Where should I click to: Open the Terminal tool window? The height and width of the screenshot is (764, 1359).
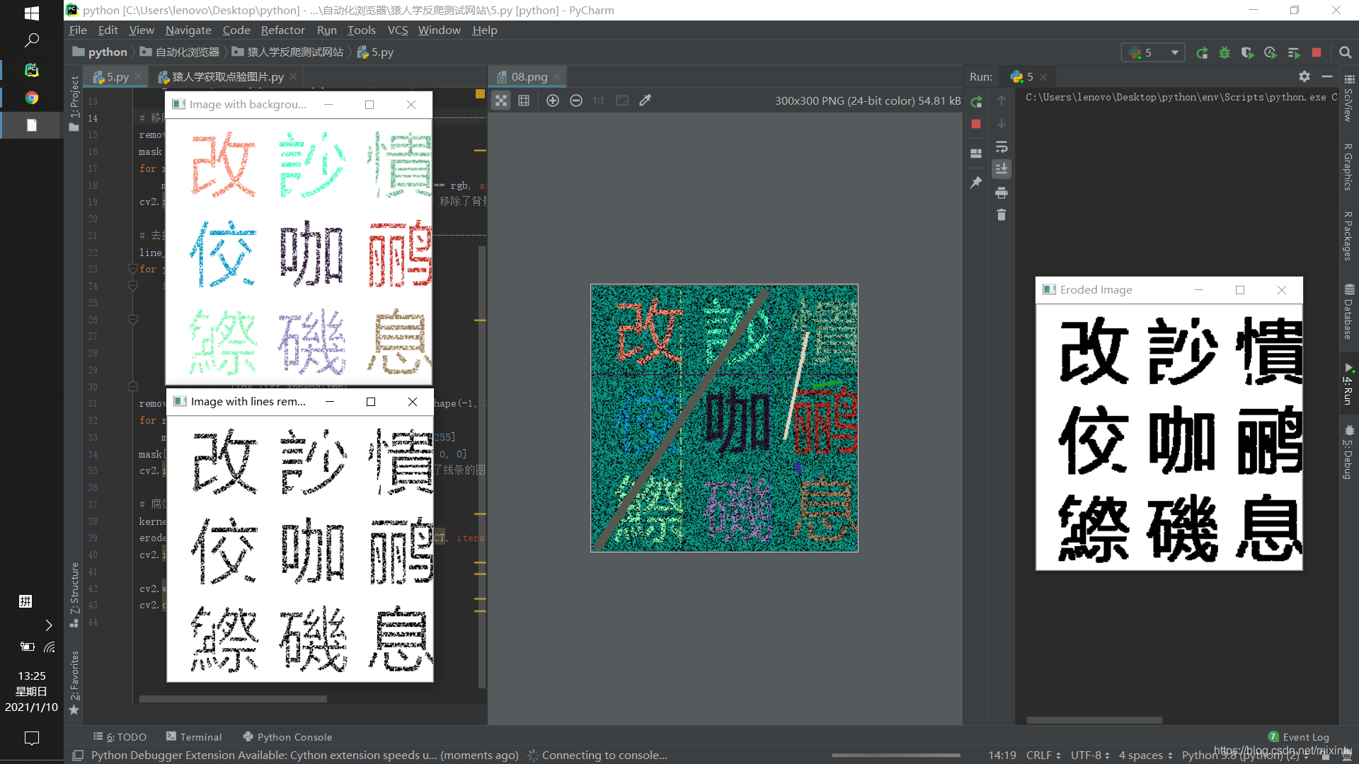201,736
